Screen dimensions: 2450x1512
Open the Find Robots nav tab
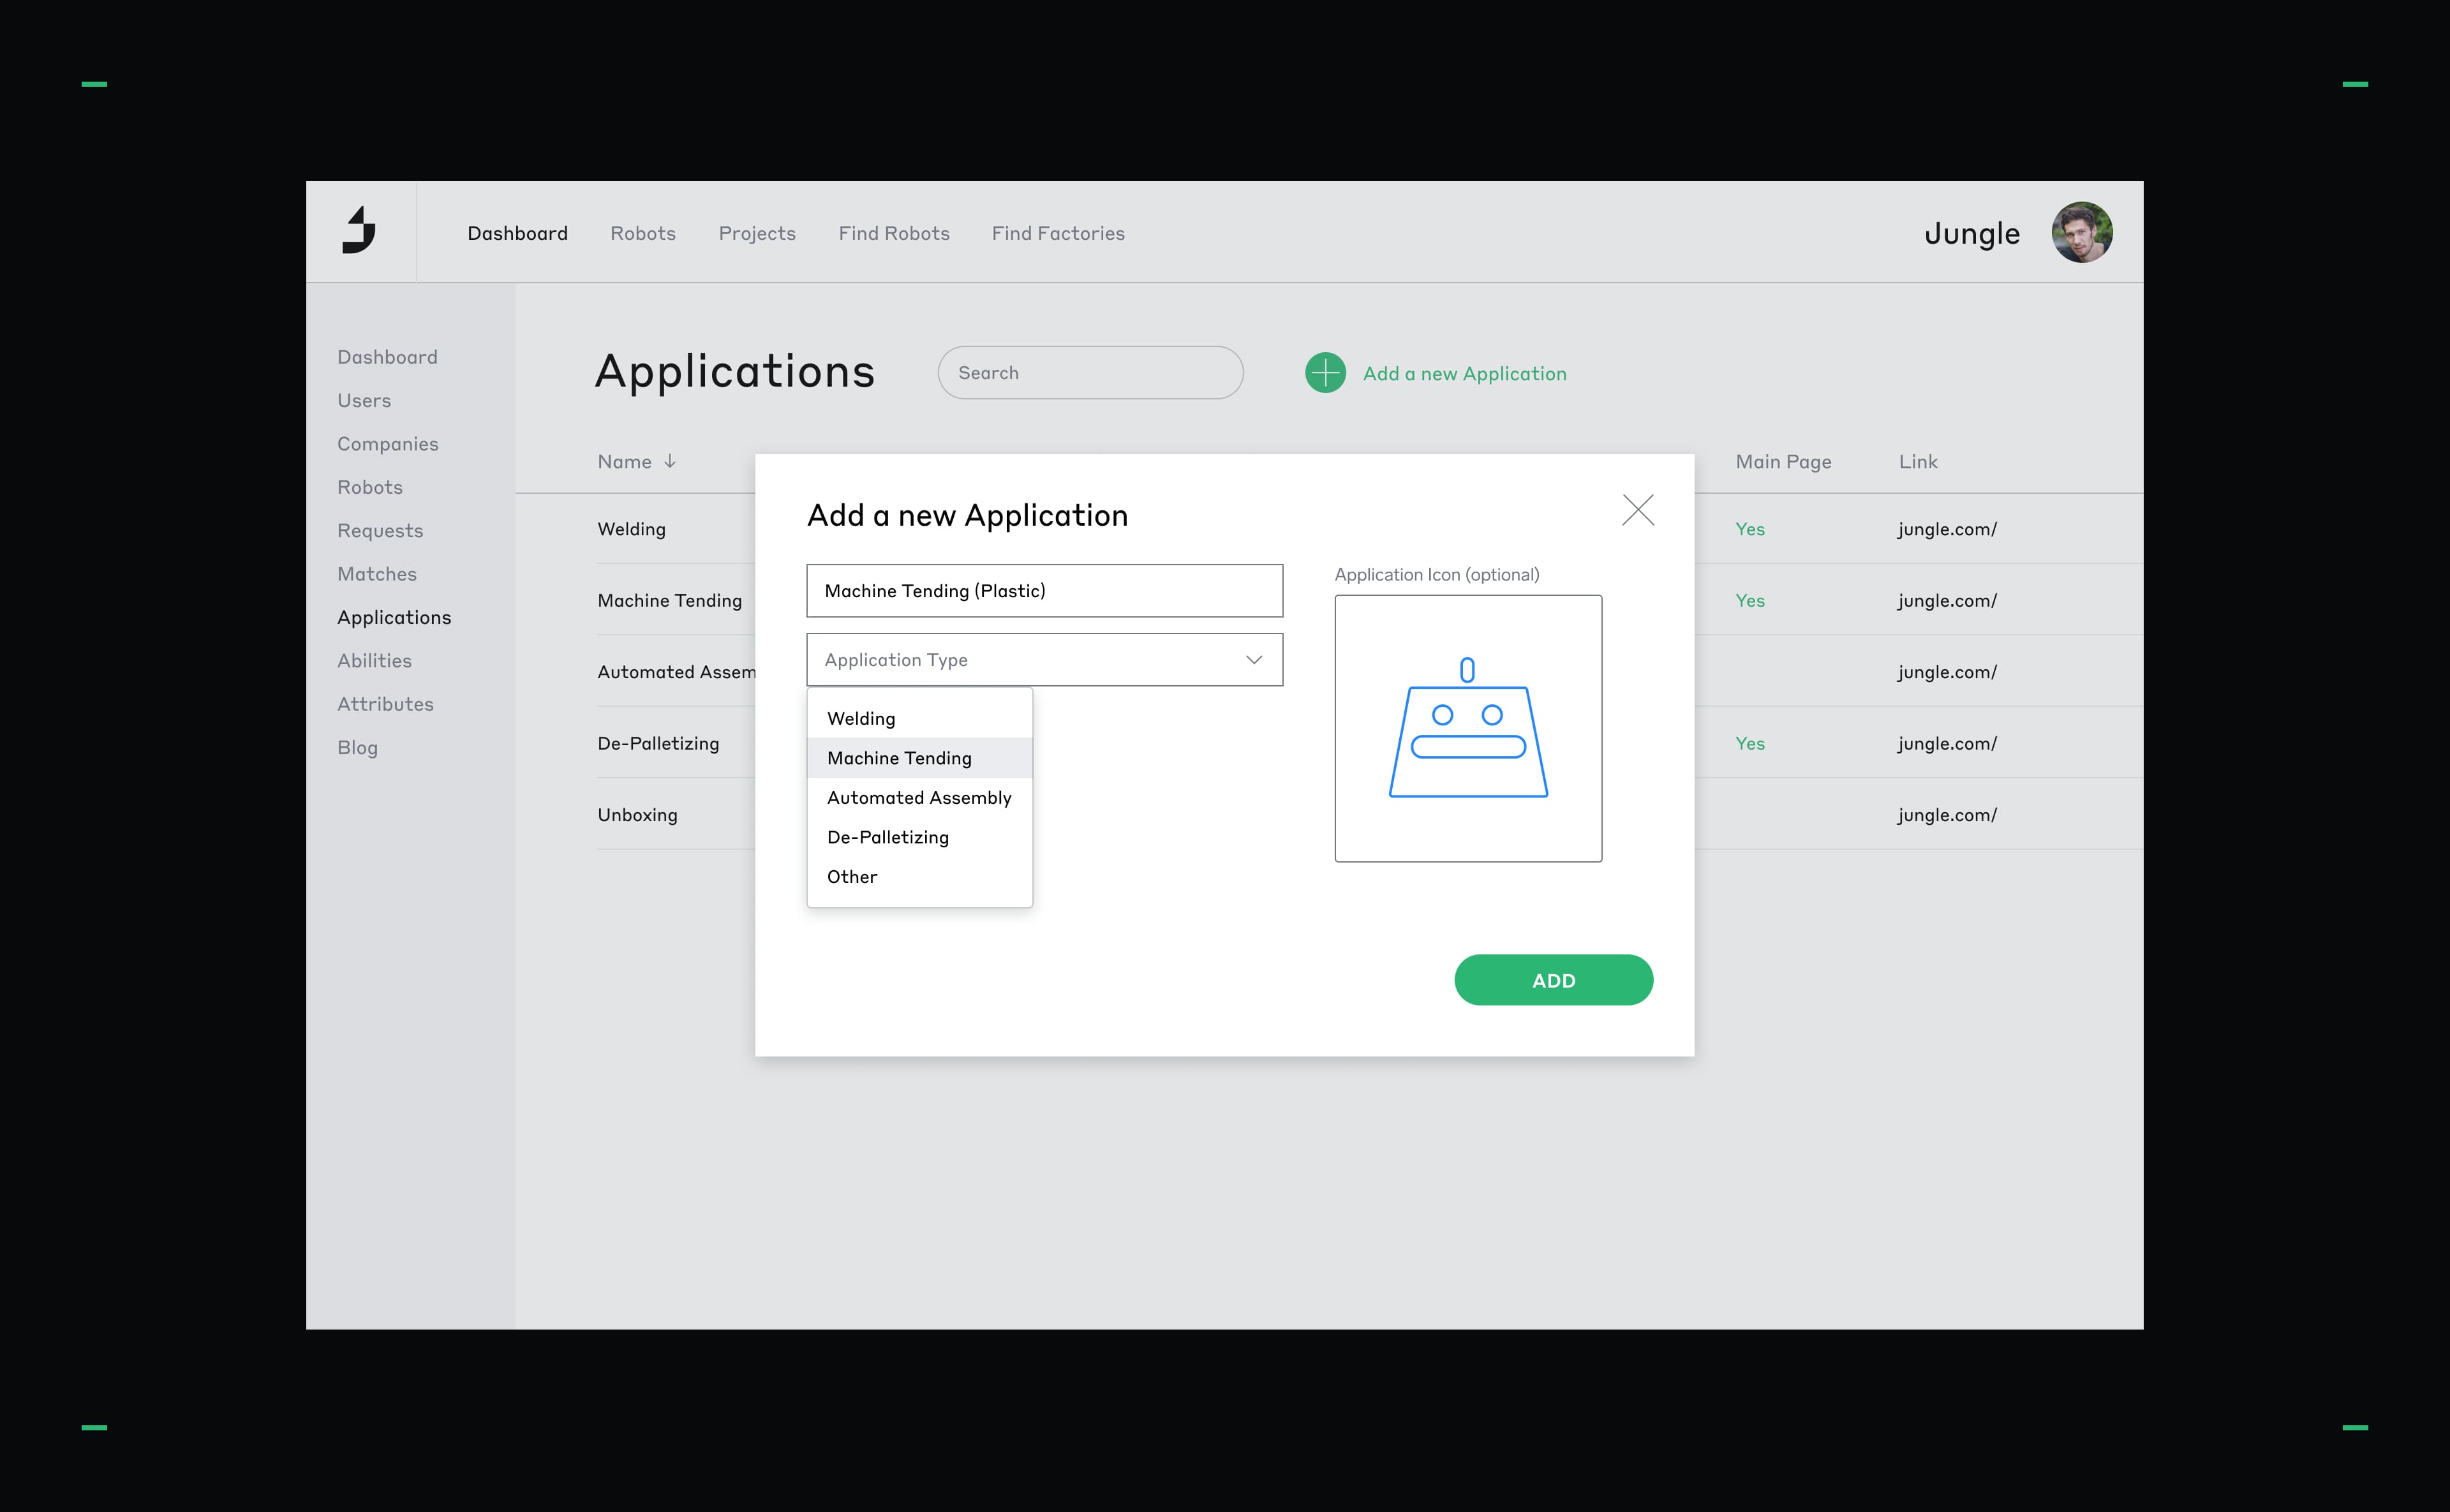pyautogui.click(x=893, y=233)
